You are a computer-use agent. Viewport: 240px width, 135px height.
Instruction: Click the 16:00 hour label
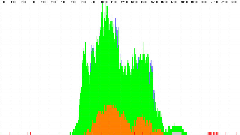164,2
